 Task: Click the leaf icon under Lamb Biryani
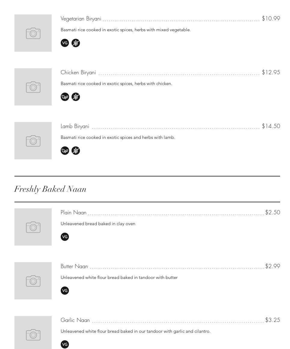[65, 151]
